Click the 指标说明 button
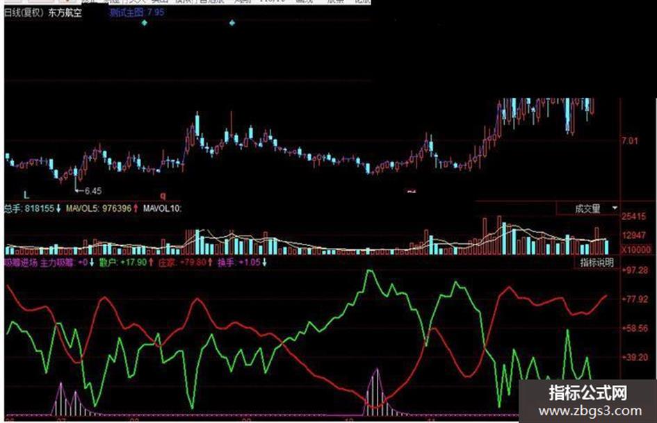The image size is (657, 423). [x=597, y=263]
